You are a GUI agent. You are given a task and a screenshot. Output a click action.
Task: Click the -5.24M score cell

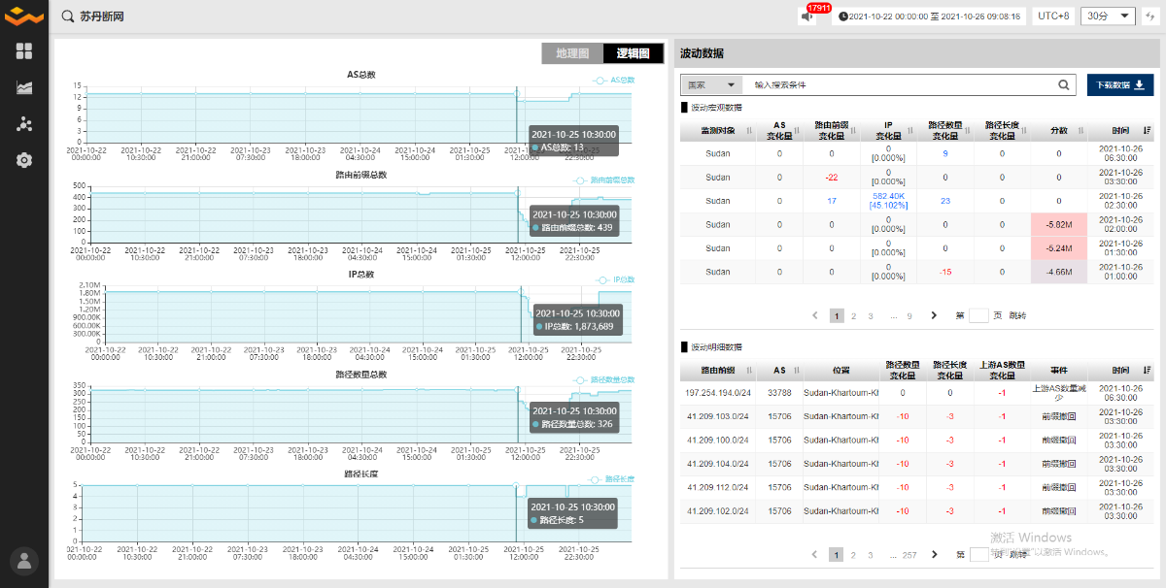(x=1059, y=248)
